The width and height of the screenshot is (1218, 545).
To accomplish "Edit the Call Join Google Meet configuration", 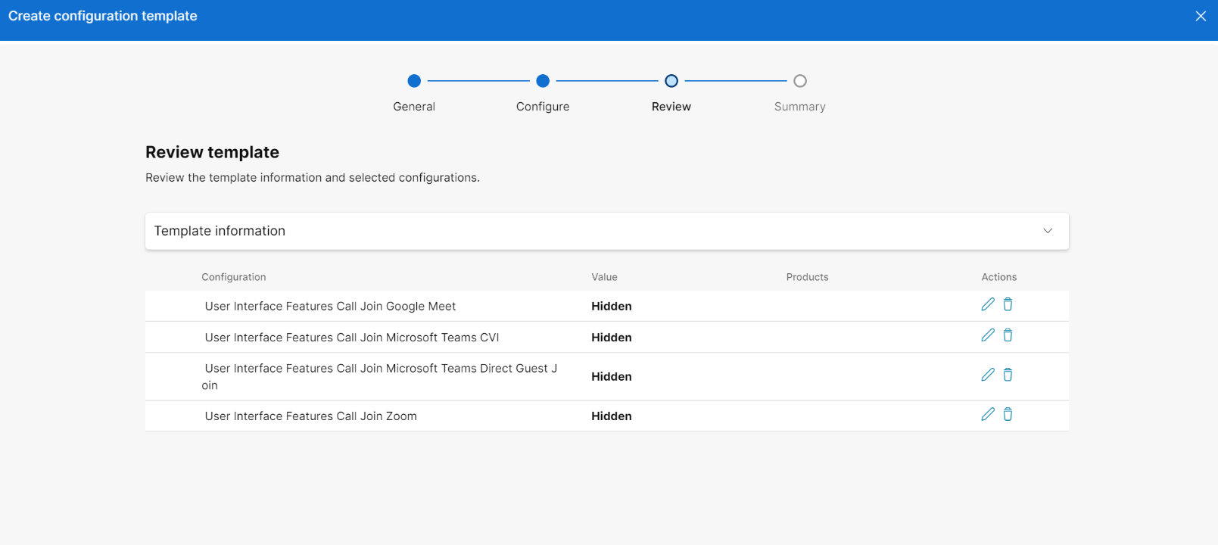I will coord(987,304).
